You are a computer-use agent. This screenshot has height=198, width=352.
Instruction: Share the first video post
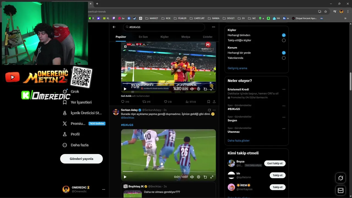point(214,102)
